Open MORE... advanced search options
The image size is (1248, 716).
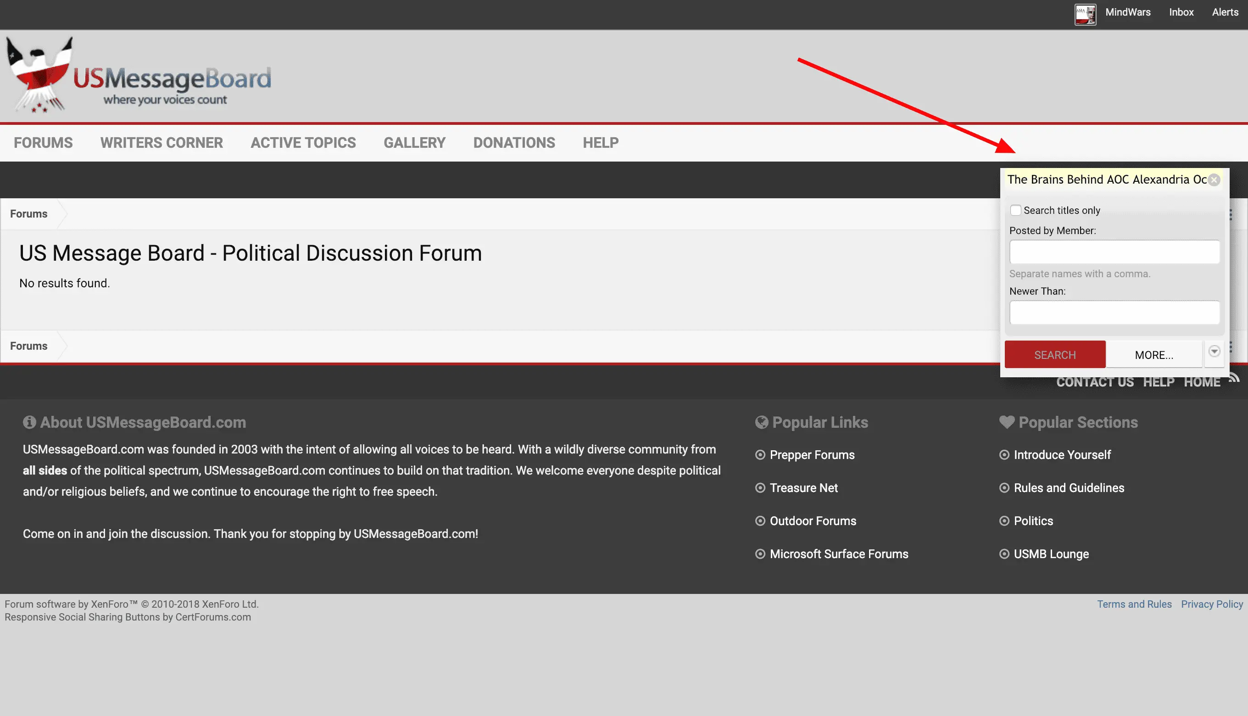pos(1153,354)
